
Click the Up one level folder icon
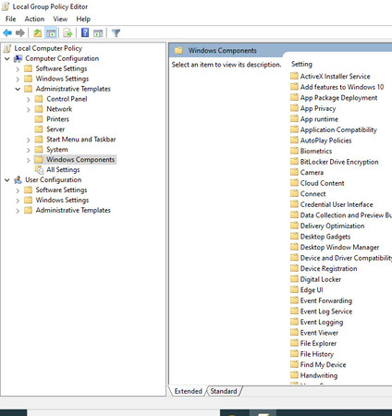coord(38,32)
